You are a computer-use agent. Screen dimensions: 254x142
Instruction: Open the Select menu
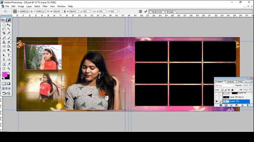37,6
